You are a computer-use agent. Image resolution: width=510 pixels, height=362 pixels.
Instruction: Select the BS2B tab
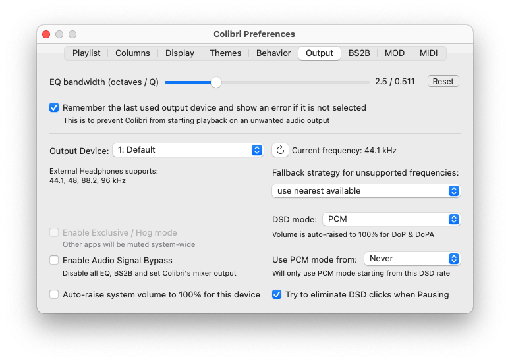pyautogui.click(x=359, y=53)
